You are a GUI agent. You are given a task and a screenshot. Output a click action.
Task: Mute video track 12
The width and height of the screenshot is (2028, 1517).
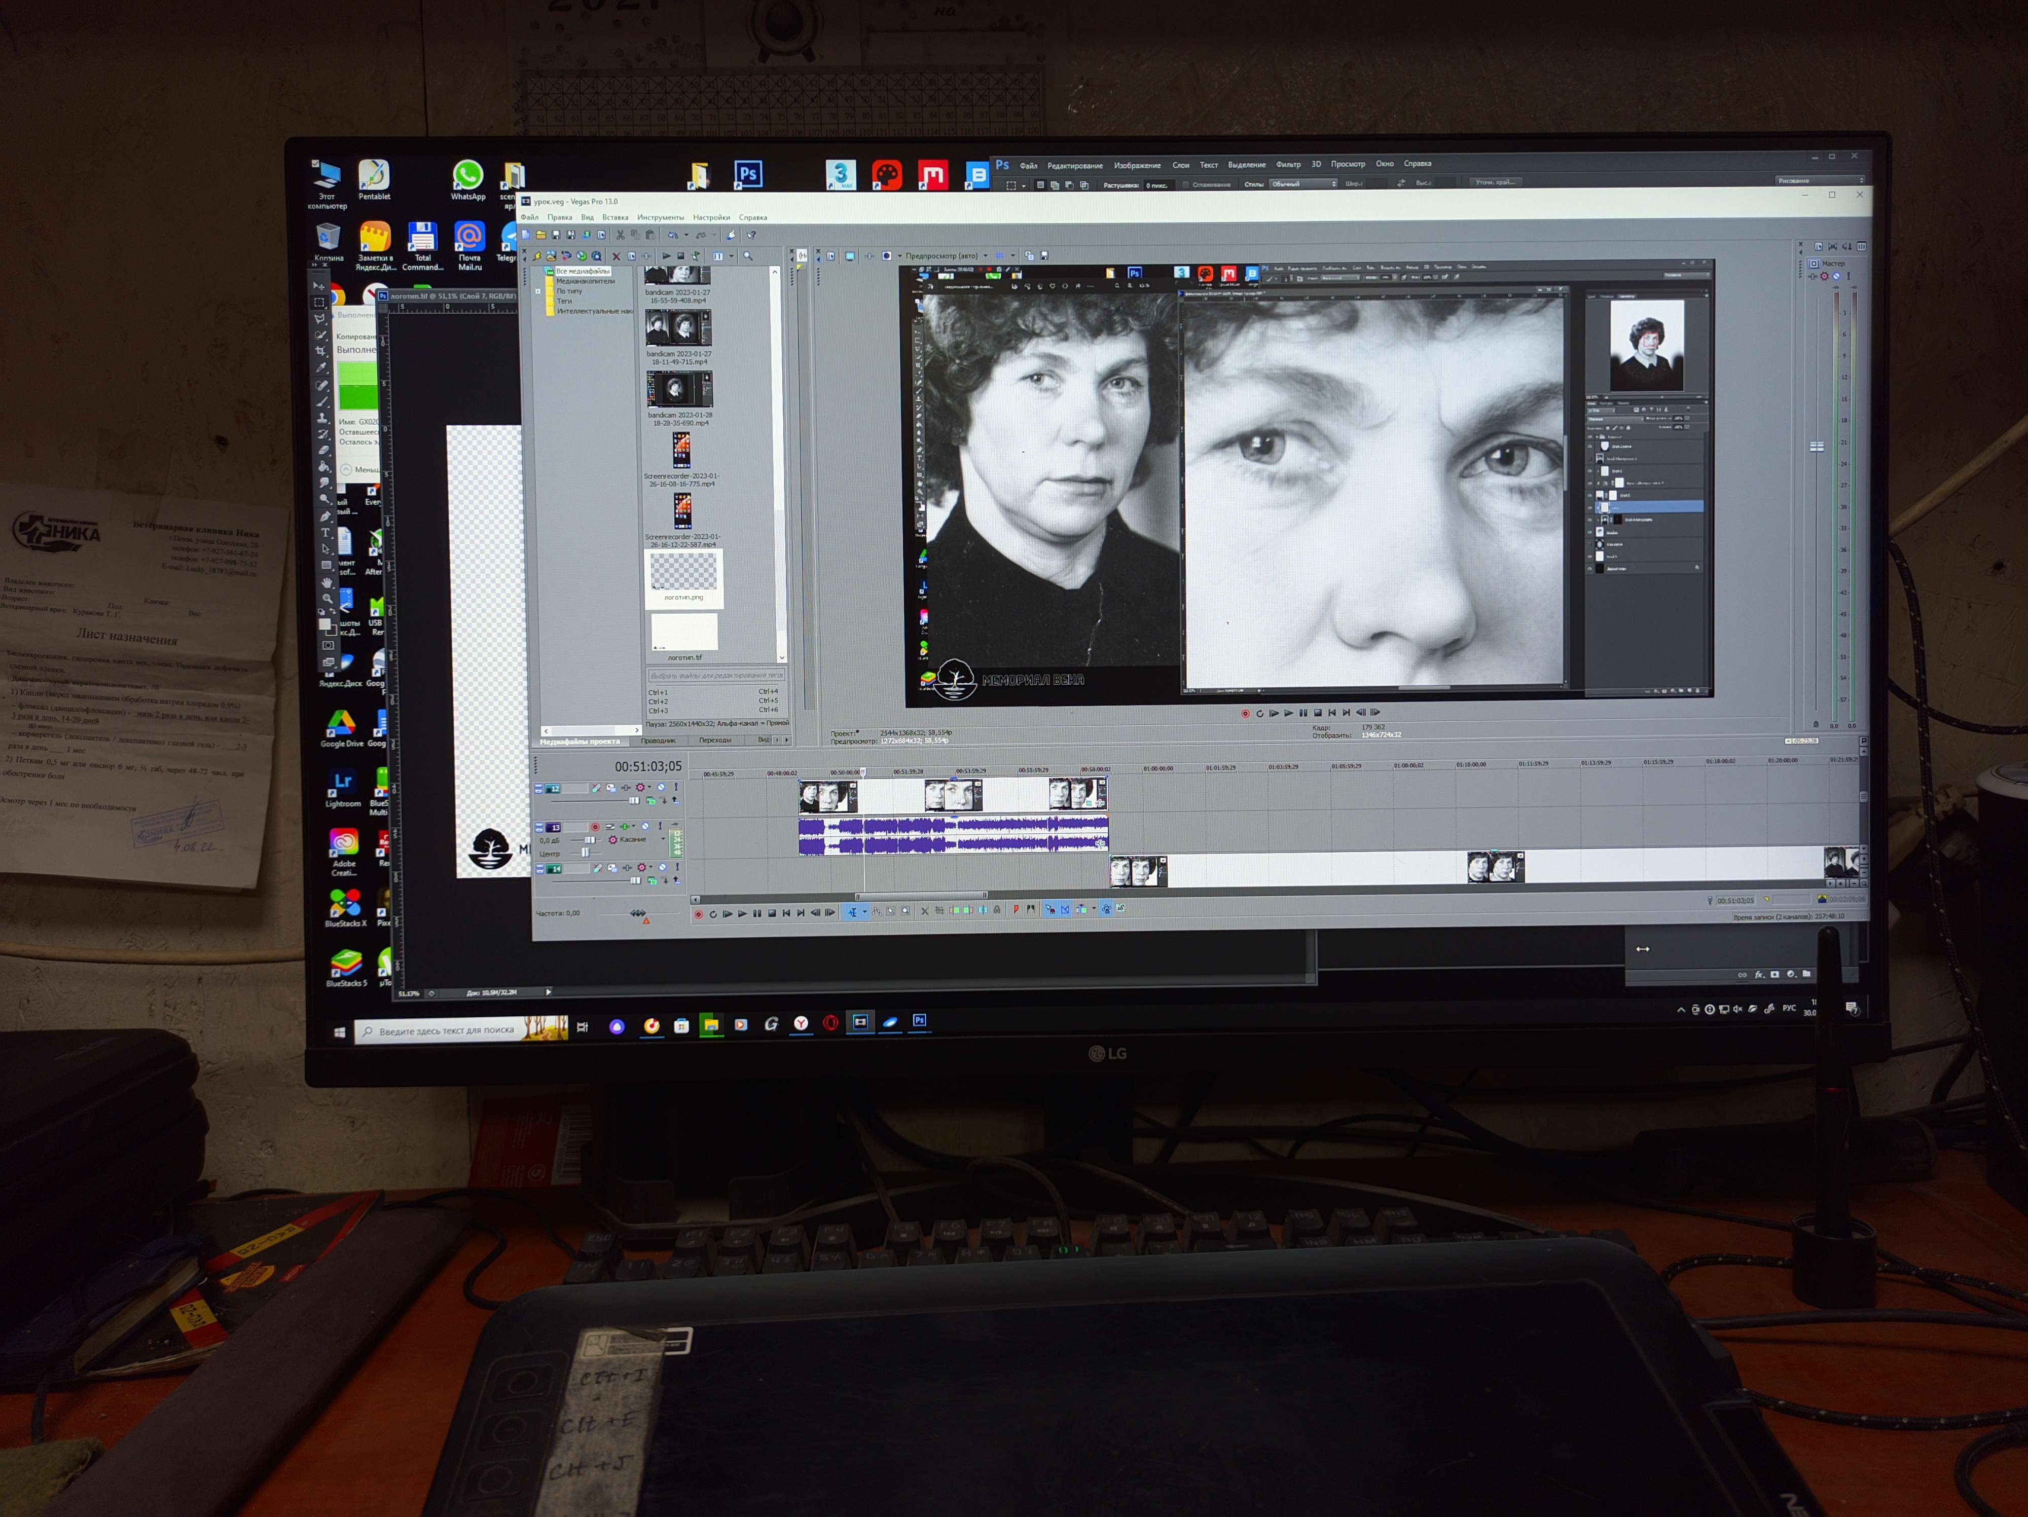(x=661, y=787)
